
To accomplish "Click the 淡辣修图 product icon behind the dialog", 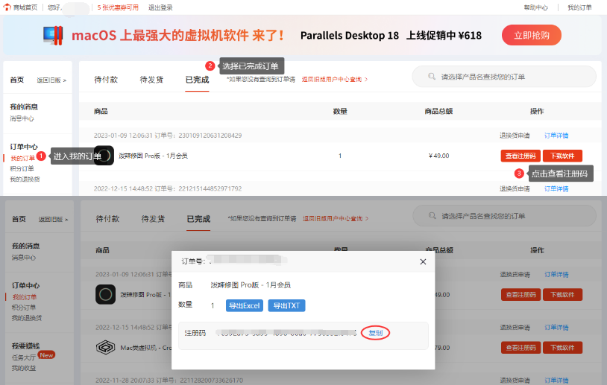I will pyautogui.click(x=105, y=294).
